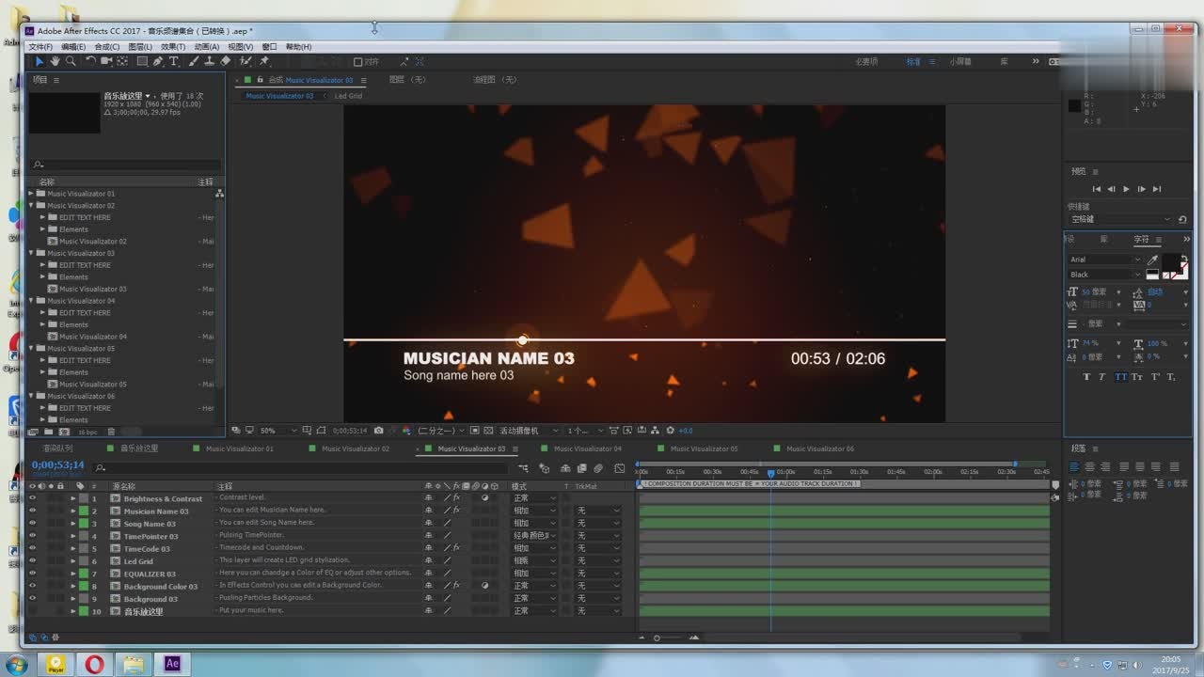Hide the Musician Name 03 layer
1204x677 pixels.
32,511
